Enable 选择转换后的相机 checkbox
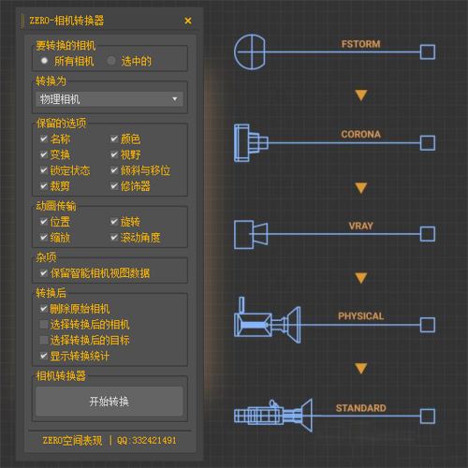The width and height of the screenshot is (468, 468). click(44, 325)
